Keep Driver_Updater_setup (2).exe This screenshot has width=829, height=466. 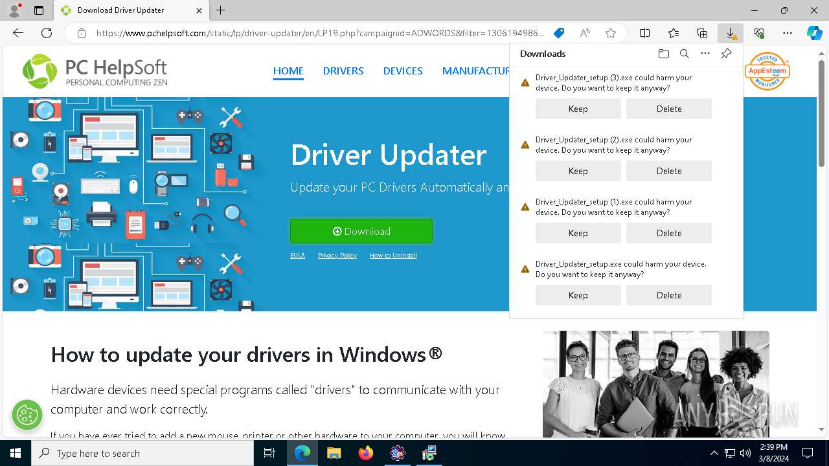tap(578, 171)
